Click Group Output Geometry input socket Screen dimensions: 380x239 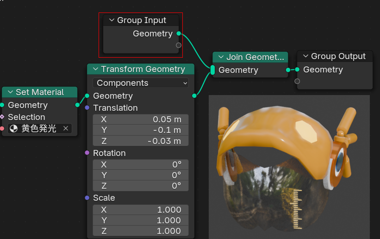click(297, 70)
